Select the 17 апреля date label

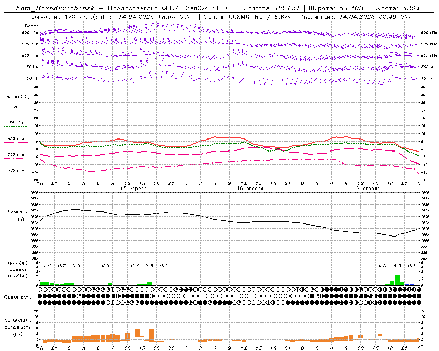(x=367, y=189)
